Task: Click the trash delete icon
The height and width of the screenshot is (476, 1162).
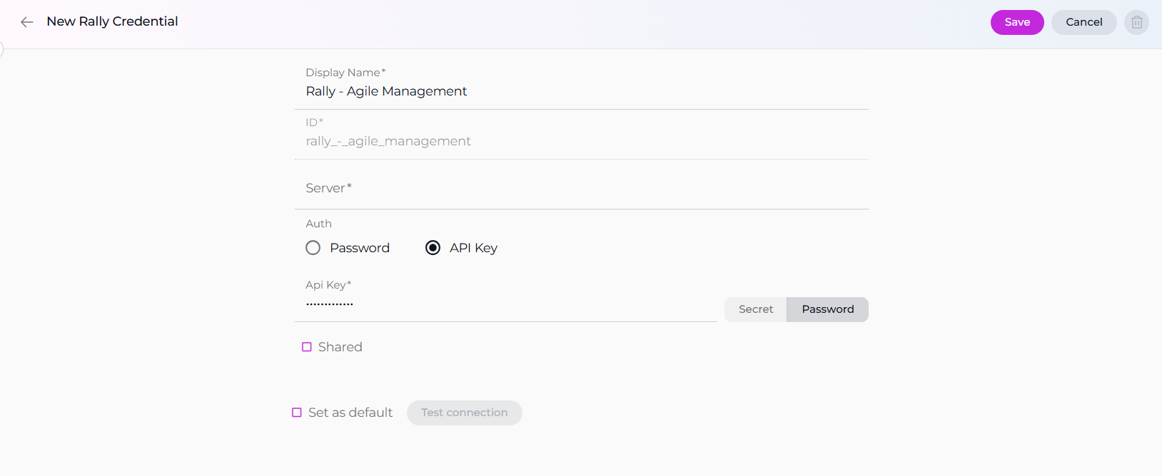Action: [x=1136, y=22]
